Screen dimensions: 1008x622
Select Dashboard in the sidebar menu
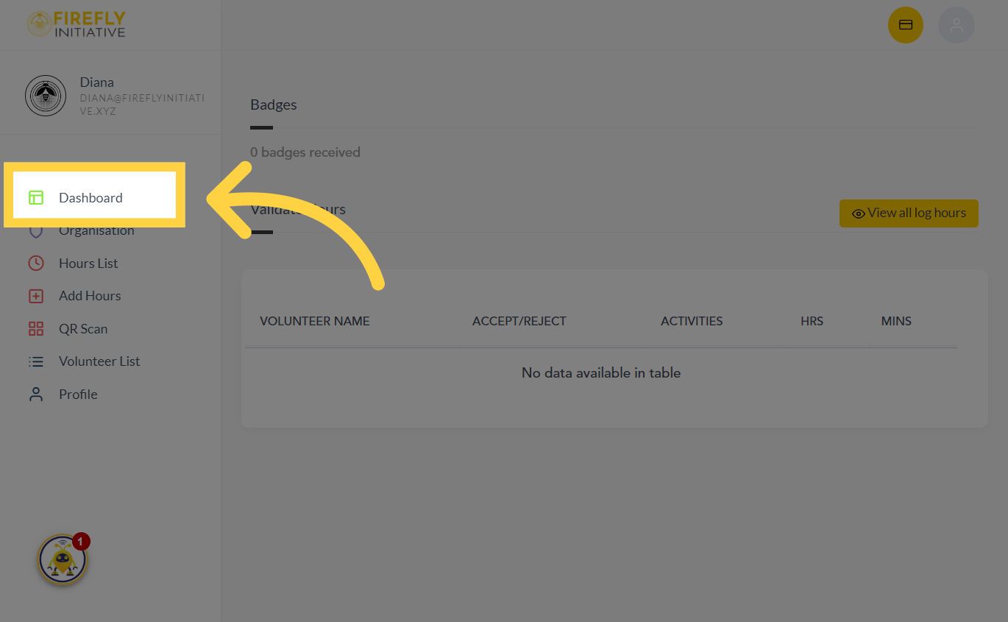tap(90, 197)
